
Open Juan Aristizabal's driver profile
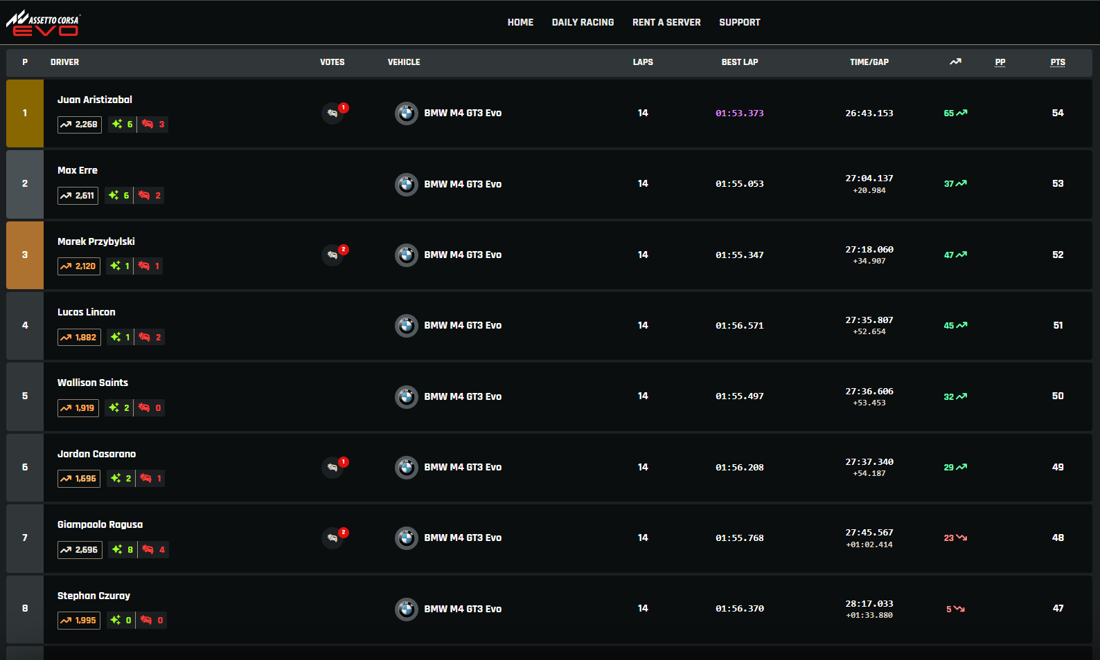point(95,100)
